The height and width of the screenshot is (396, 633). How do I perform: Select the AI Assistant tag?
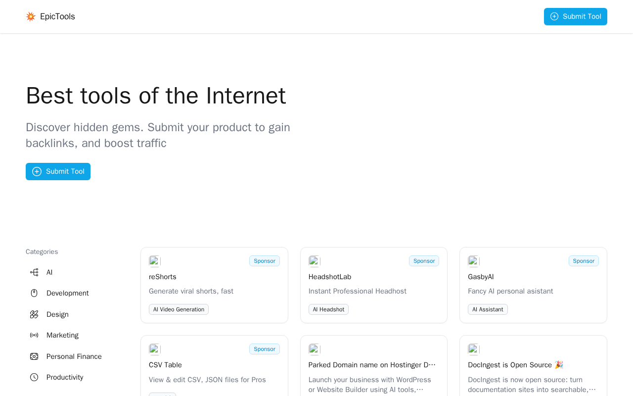[x=488, y=309]
